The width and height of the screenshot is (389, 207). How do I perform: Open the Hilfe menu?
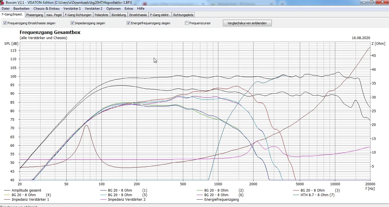click(141, 9)
